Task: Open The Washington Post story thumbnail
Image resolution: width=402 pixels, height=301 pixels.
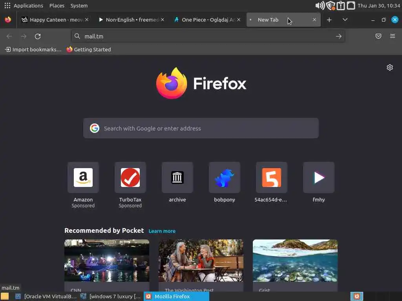Action: coord(201,261)
